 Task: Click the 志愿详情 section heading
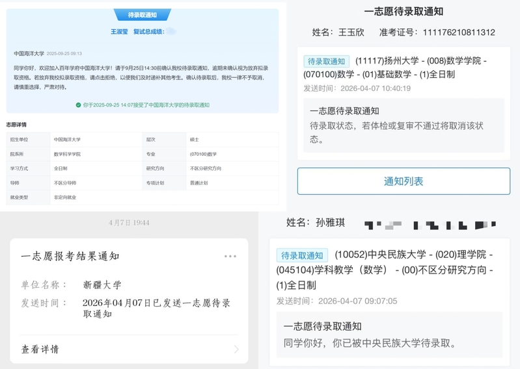(16, 125)
